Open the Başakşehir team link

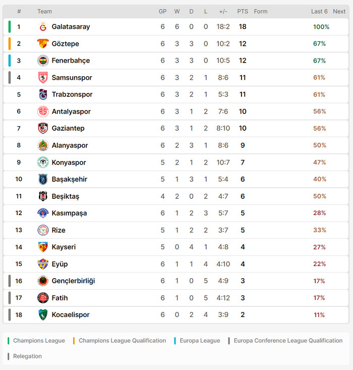[x=69, y=179]
